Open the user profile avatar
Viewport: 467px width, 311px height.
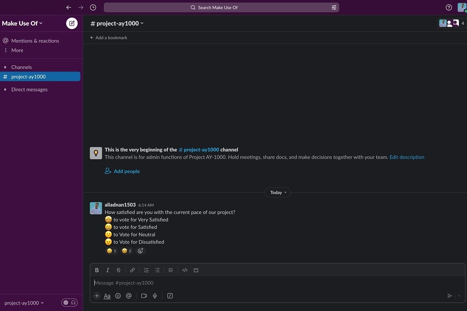coord(462,7)
